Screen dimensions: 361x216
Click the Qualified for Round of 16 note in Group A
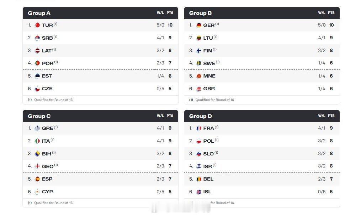click(x=53, y=100)
